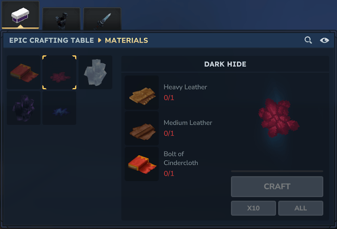Click the Epic Crafting Table breadcrumb
This screenshot has height=229, width=337.
click(x=52, y=40)
